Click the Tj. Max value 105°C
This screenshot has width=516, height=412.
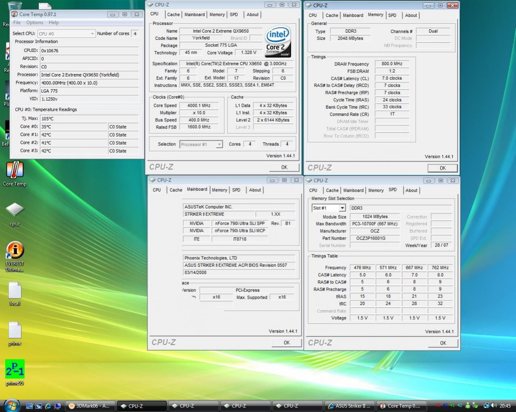(x=89, y=118)
